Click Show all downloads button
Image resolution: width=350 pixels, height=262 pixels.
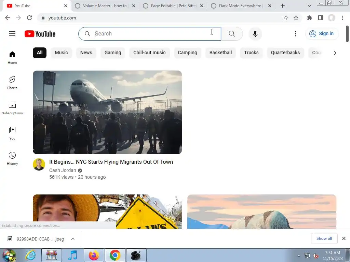(324, 238)
